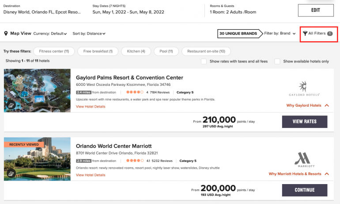This screenshot has width=340, height=204.
Task: Click the View Rates button
Action: point(305,122)
